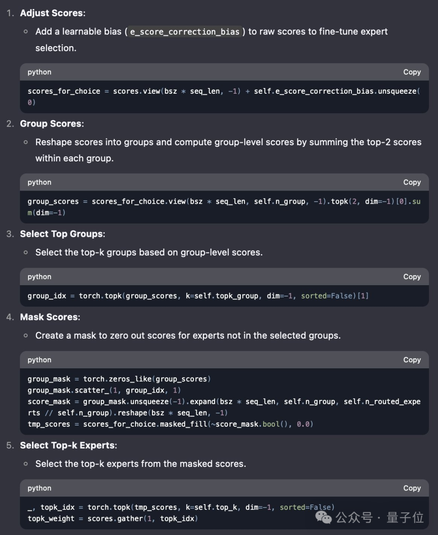Click the group_idx code line
This screenshot has height=535, width=438.
pos(198,296)
